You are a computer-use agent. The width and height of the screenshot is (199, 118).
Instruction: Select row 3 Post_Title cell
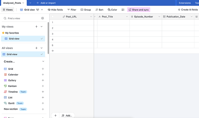coord(113,34)
